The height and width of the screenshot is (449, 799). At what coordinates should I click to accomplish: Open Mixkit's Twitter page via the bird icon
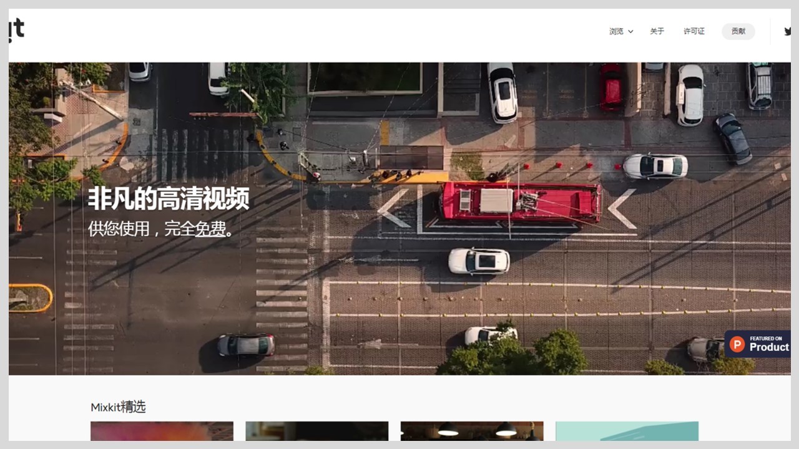pyautogui.click(x=788, y=31)
